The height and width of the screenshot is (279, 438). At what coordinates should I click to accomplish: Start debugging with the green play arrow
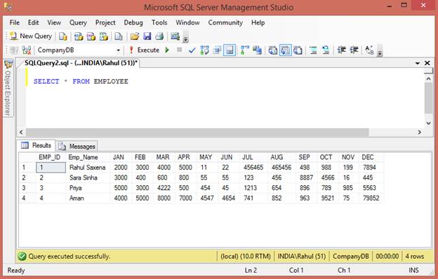[x=167, y=50]
